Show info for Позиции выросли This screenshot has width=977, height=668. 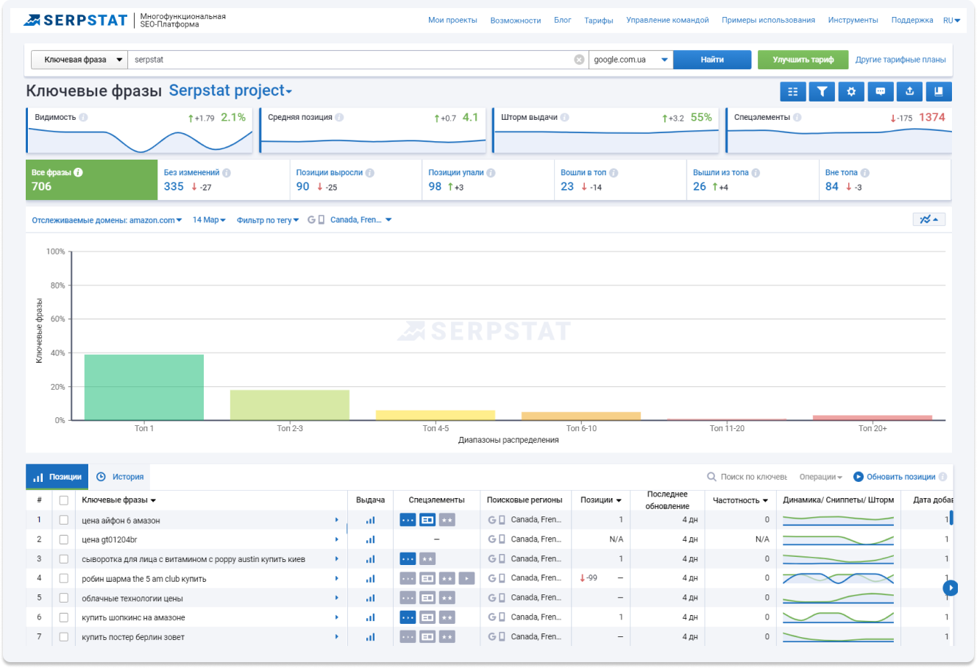369,173
